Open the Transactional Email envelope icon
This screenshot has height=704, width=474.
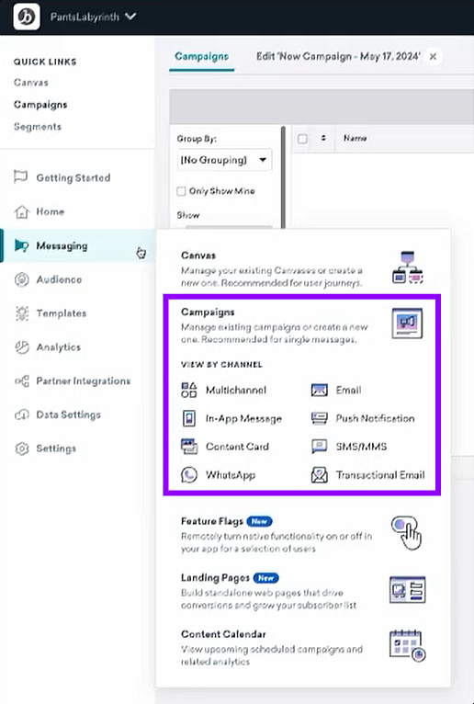coord(319,474)
